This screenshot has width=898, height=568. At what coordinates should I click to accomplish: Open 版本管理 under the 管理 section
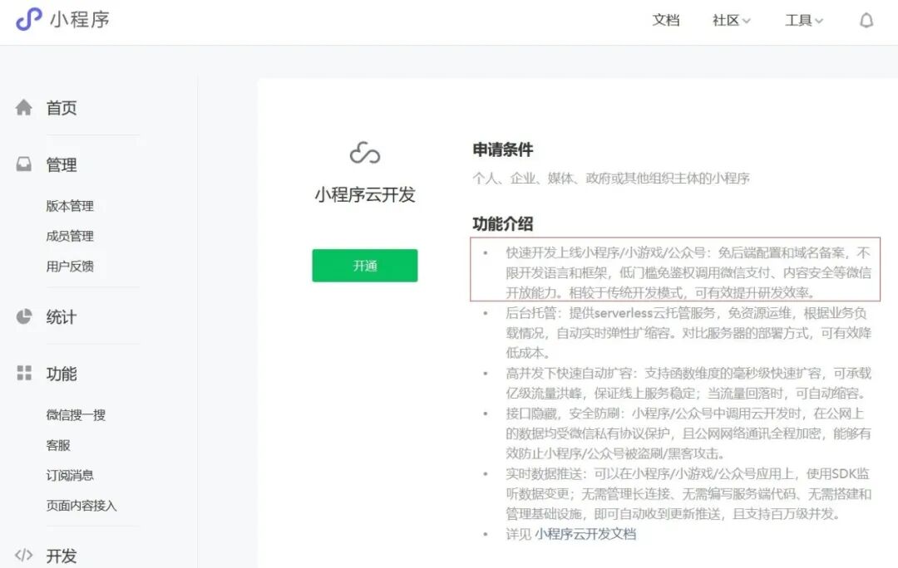pyautogui.click(x=69, y=206)
